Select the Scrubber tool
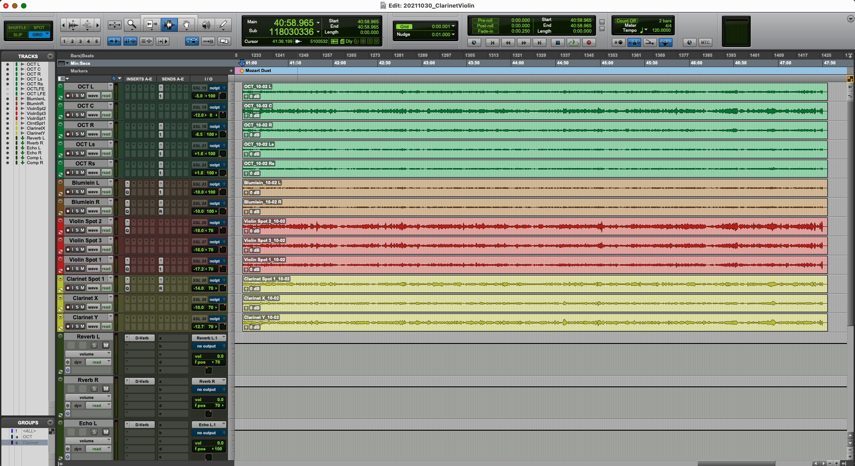Viewport: 855px width, 466px height. click(206, 25)
